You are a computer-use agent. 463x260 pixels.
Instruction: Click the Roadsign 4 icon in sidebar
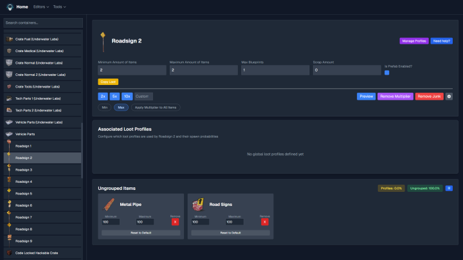(x=9, y=181)
